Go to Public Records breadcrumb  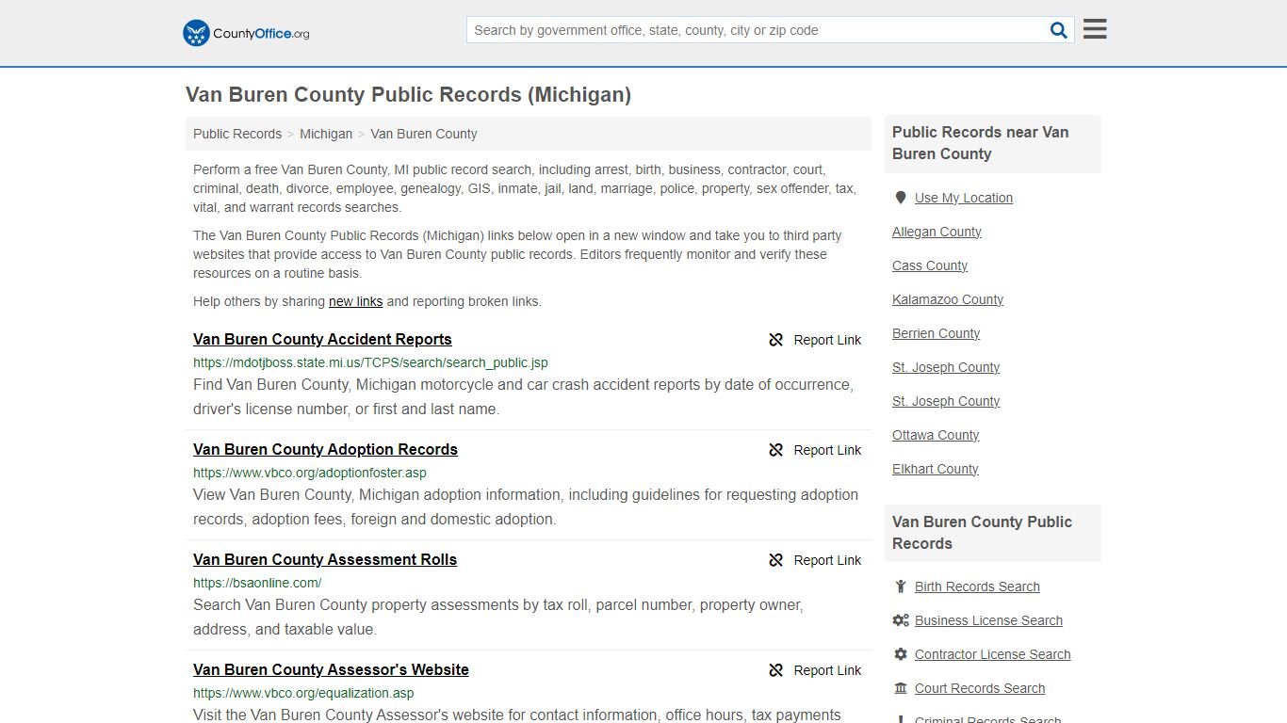point(237,134)
